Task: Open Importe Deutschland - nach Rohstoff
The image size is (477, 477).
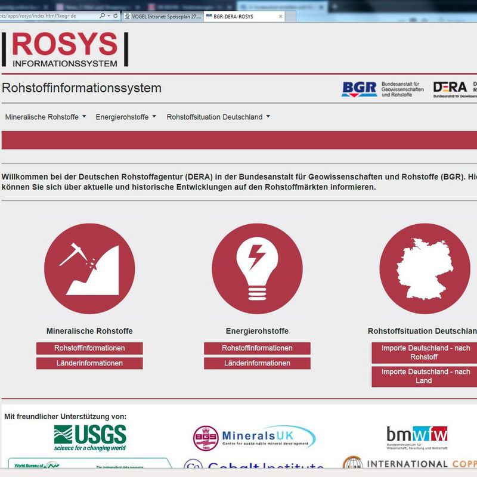Action: 425,352
